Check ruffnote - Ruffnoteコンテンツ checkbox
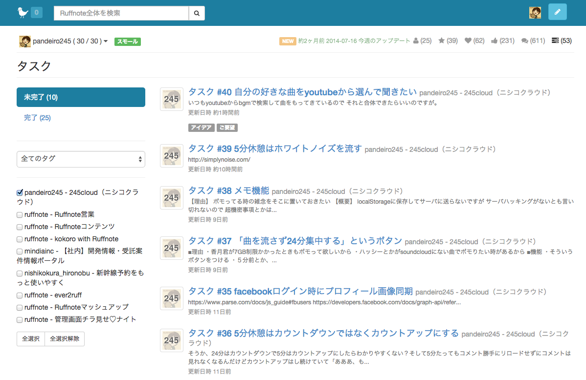The image size is (586, 380). tap(20, 227)
